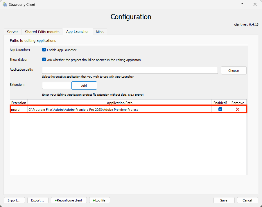Open the Log file
This screenshot has height=207, width=262.
click(99, 200)
